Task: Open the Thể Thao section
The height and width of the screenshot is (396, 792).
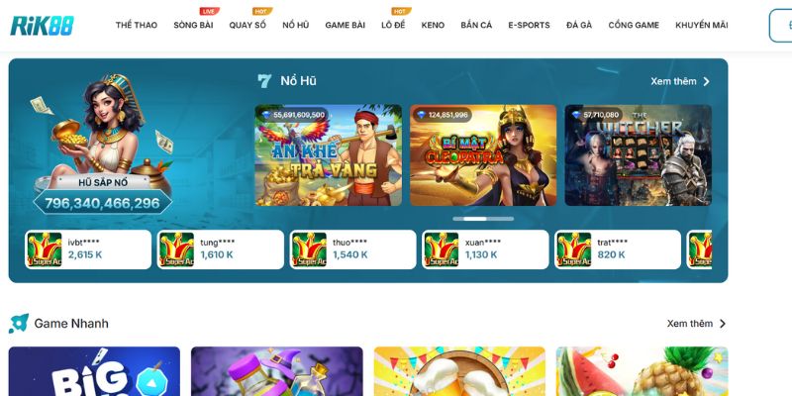Action: (x=137, y=25)
